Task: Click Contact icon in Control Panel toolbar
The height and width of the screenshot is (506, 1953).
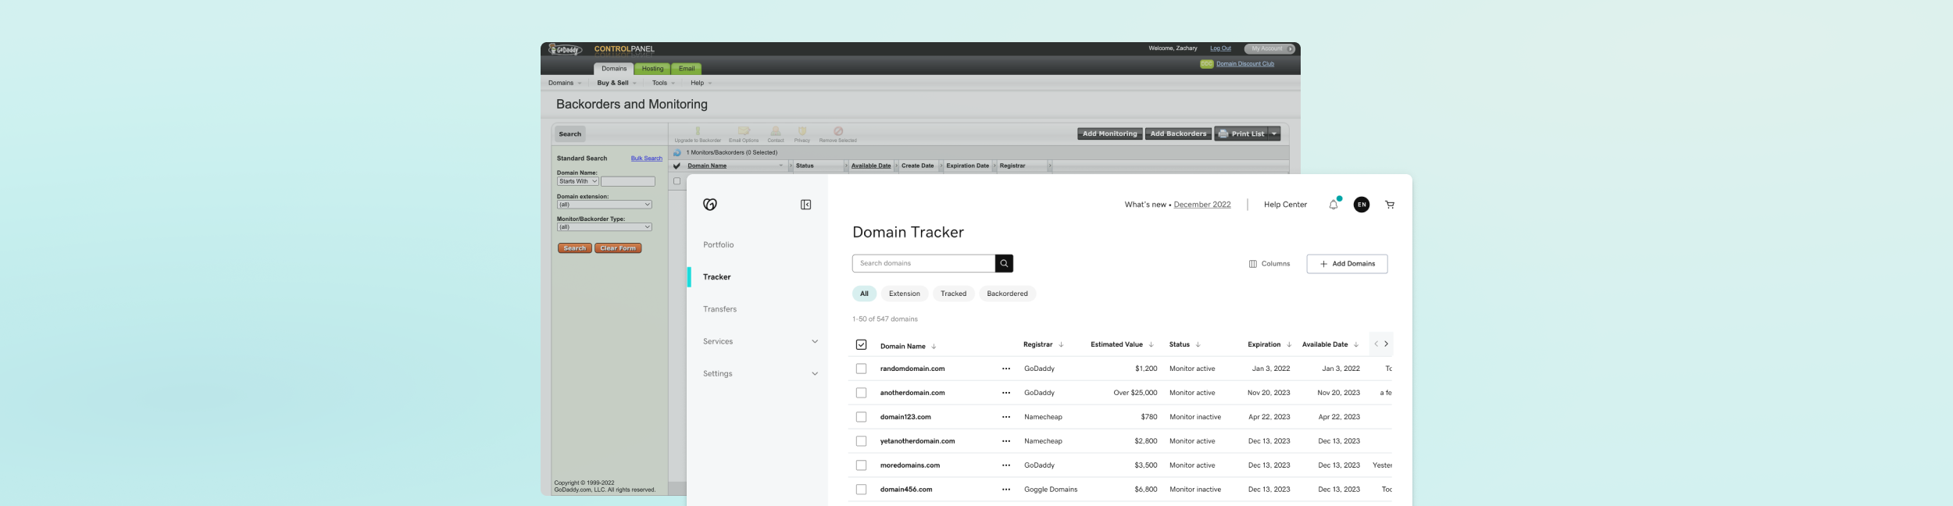Action: (x=776, y=131)
